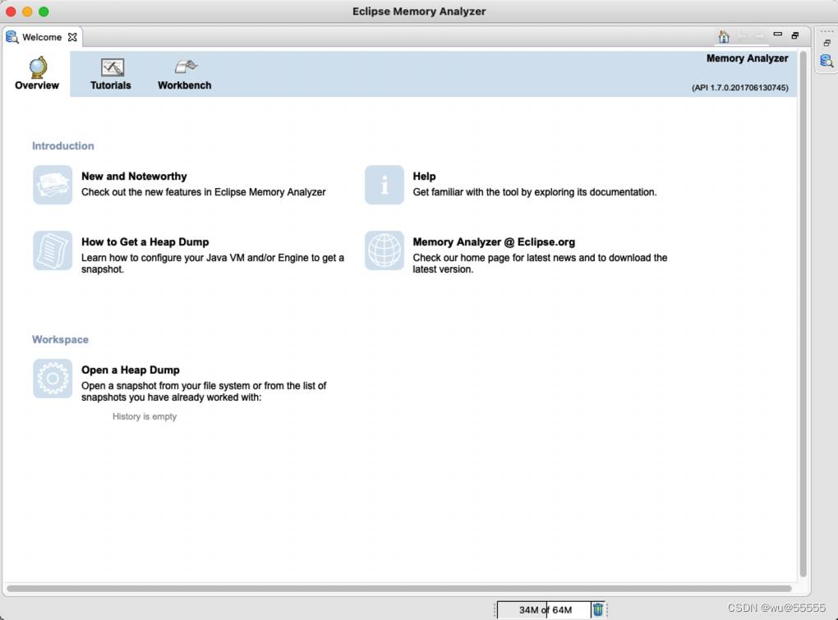The height and width of the screenshot is (620, 838).
Task: Click the How to Get a Heap Dump document icon
Action: click(53, 250)
